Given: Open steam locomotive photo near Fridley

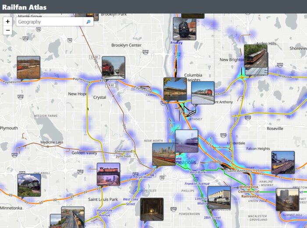Looking at the screenshot, I should (x=184, y=28).
